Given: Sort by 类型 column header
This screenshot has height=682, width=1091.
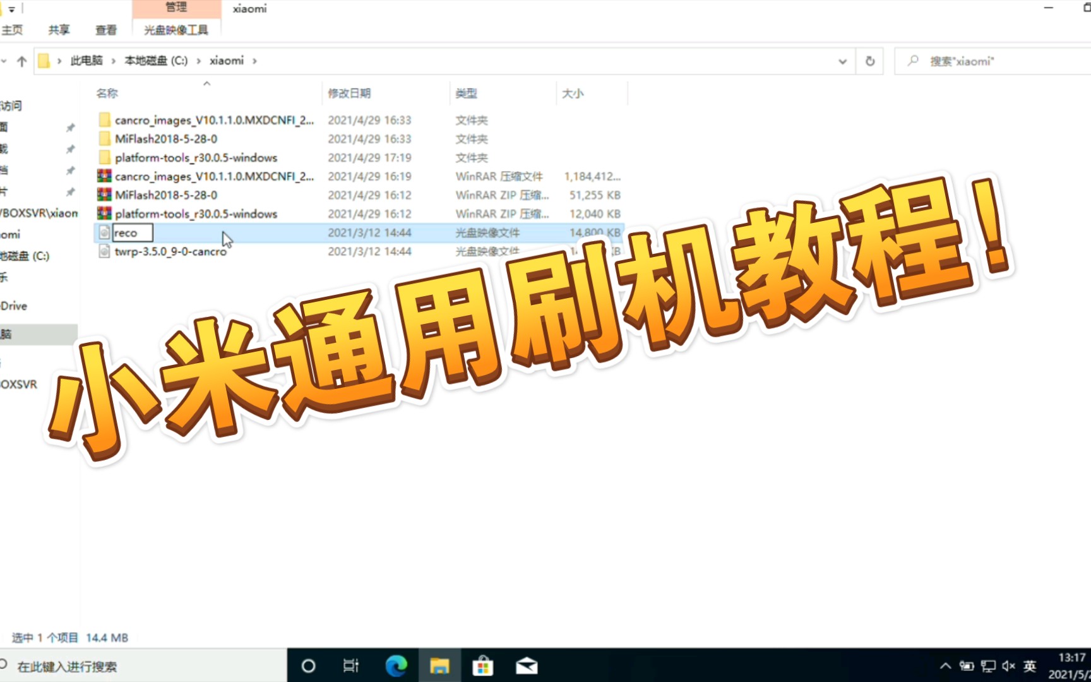Looking at the screenshot, I should point(467,93).
